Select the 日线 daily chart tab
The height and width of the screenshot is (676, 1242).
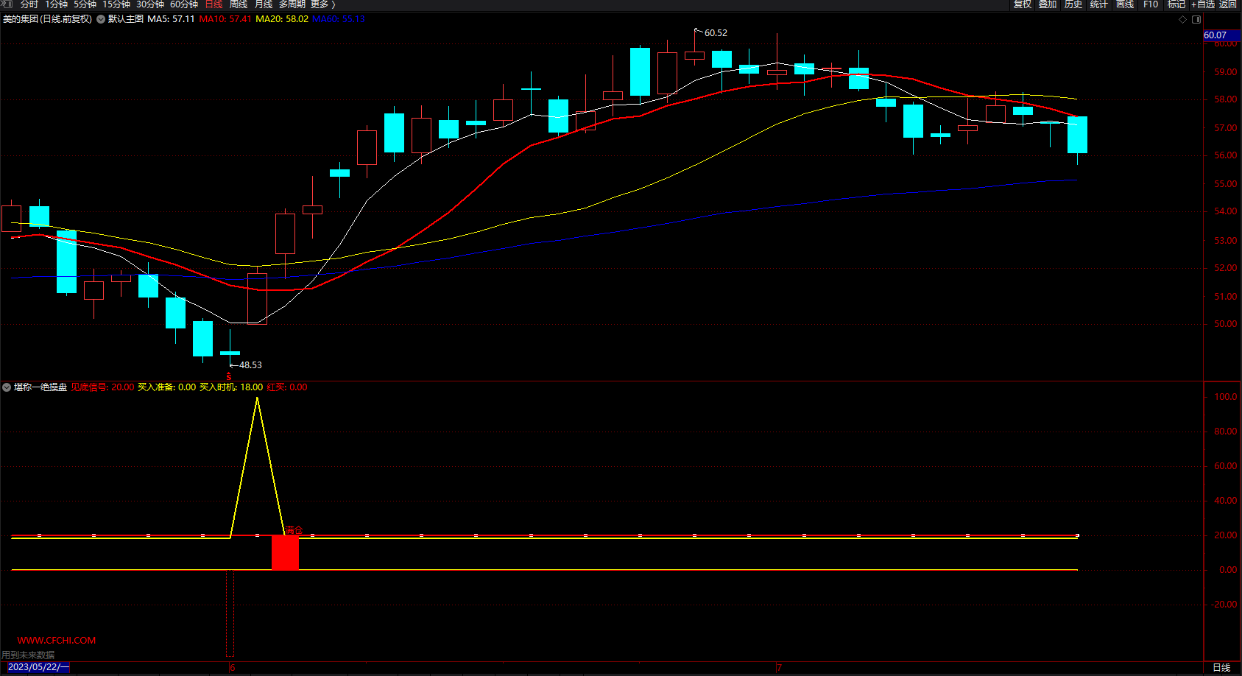[214, 4]
